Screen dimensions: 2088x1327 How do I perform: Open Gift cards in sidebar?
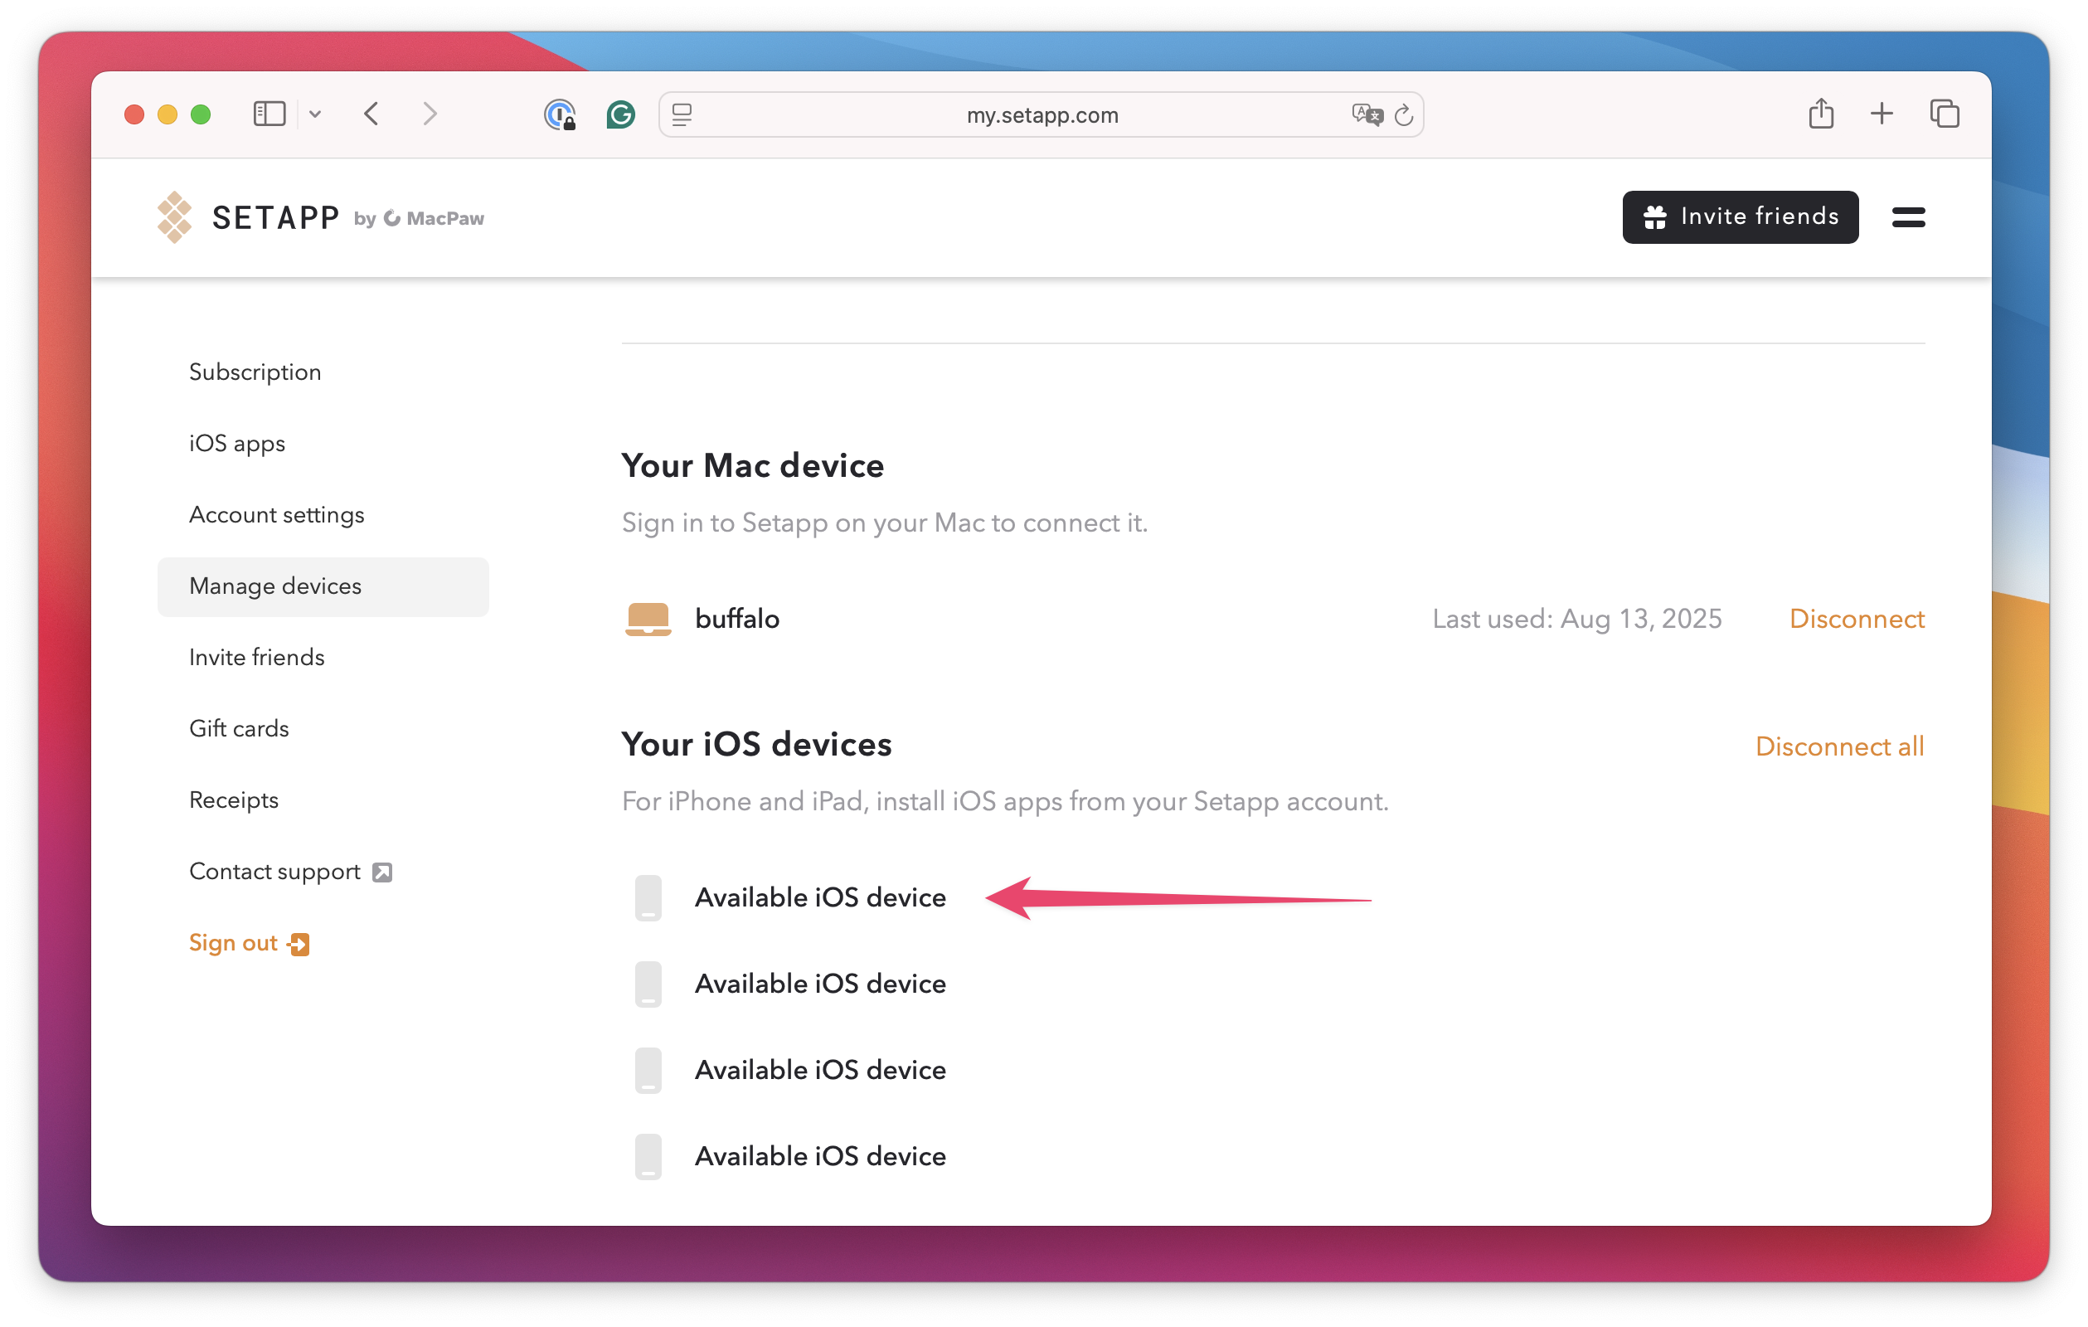coord(239,728)
